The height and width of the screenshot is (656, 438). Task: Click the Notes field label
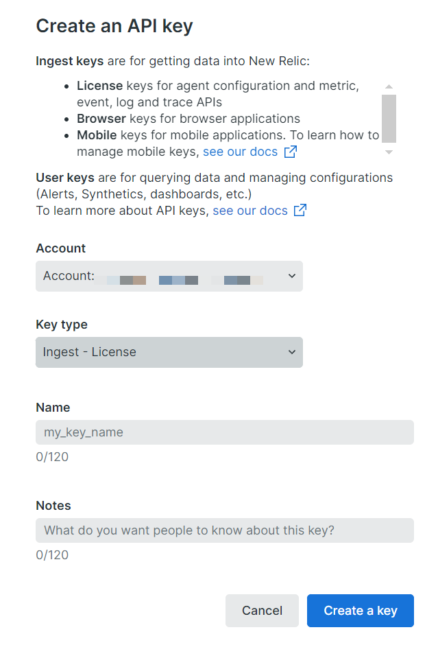(53, 506)
